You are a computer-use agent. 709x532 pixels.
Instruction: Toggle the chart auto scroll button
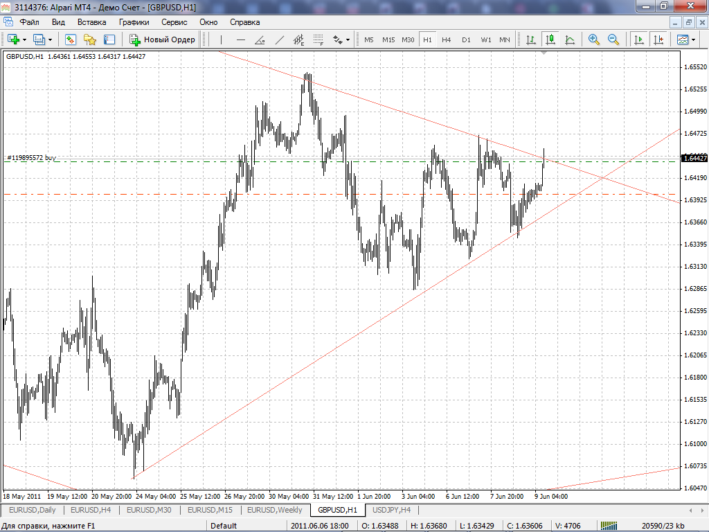point(639,39)
